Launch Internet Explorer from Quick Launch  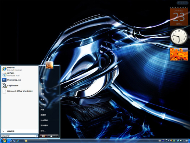pos(18,141)
